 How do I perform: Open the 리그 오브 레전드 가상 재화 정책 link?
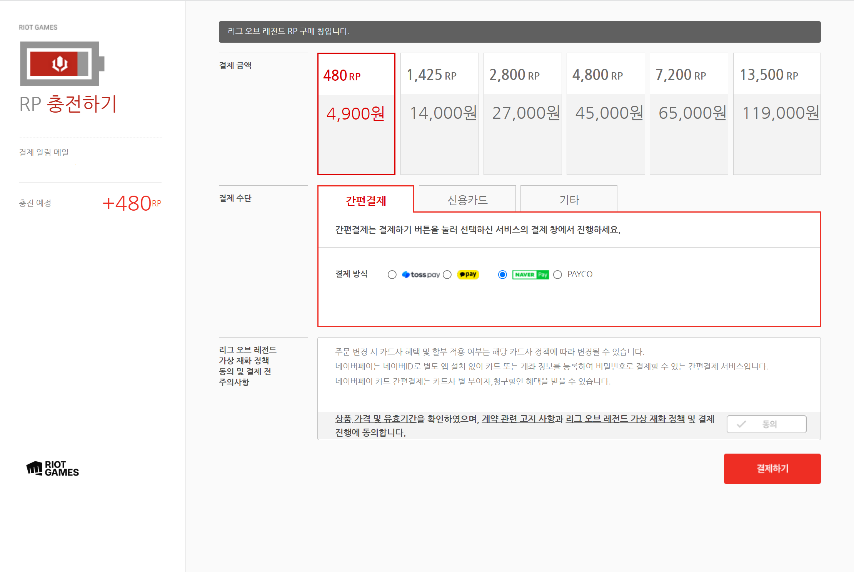coord(625,419)
